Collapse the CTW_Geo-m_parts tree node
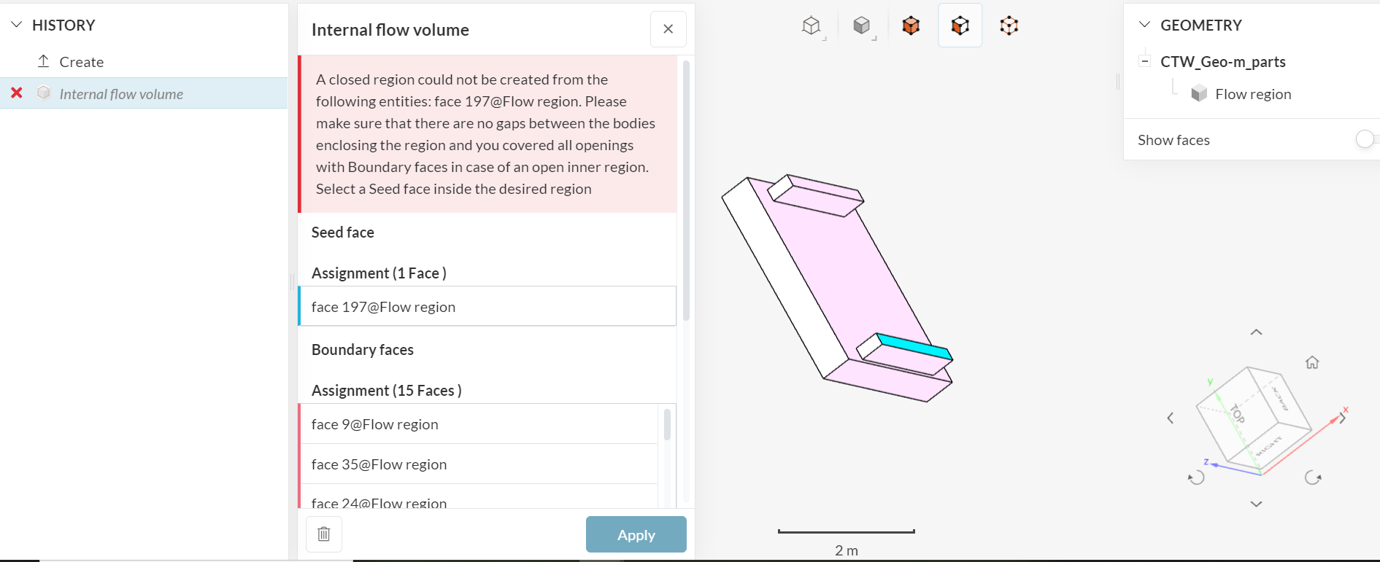The height and width of the screenshot is (562, 1380). (1144, 62)
